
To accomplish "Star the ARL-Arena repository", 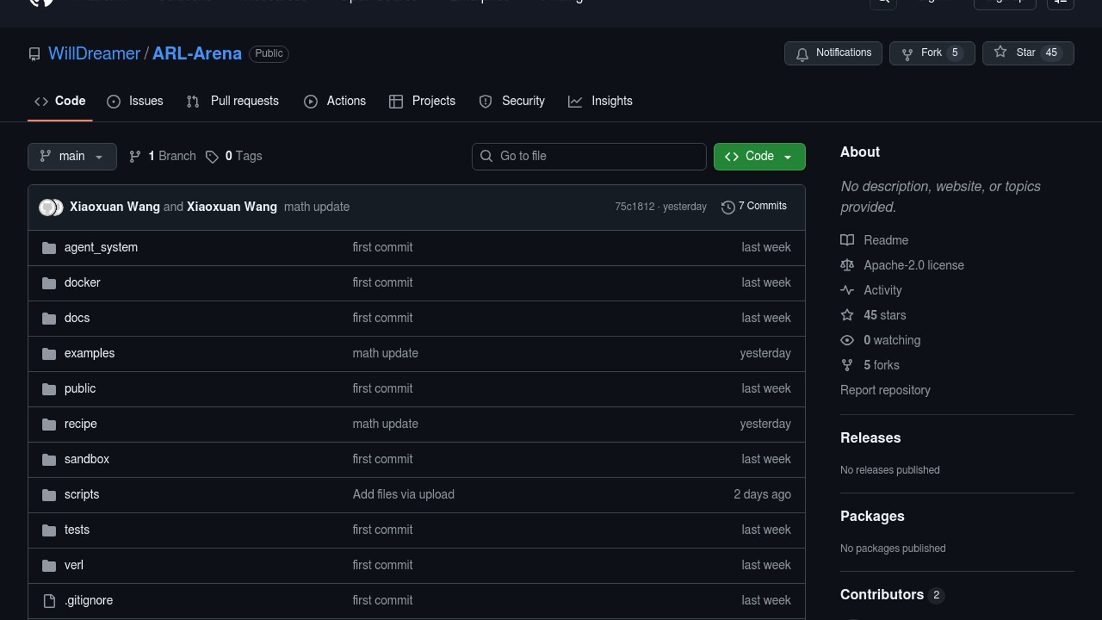I will coord(1027,53).
